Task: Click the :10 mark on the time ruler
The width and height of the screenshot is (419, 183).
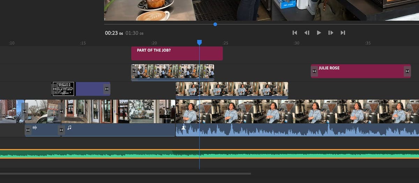Action: 12,43
